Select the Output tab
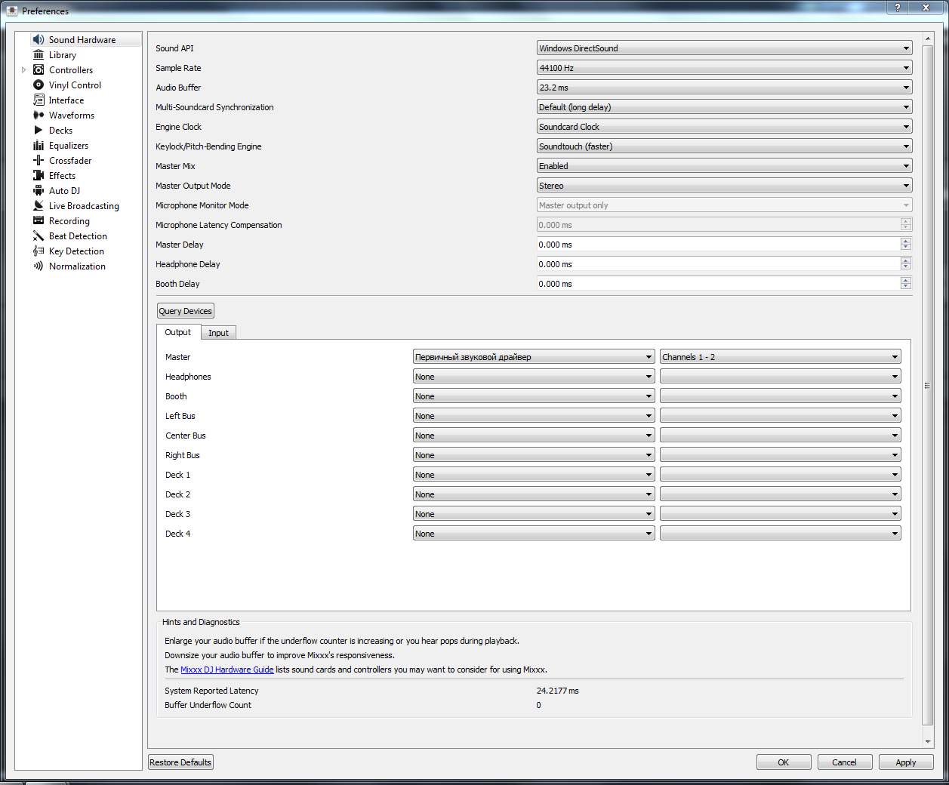This screenshot has height=785, width=949. click(x=178, y=332)
